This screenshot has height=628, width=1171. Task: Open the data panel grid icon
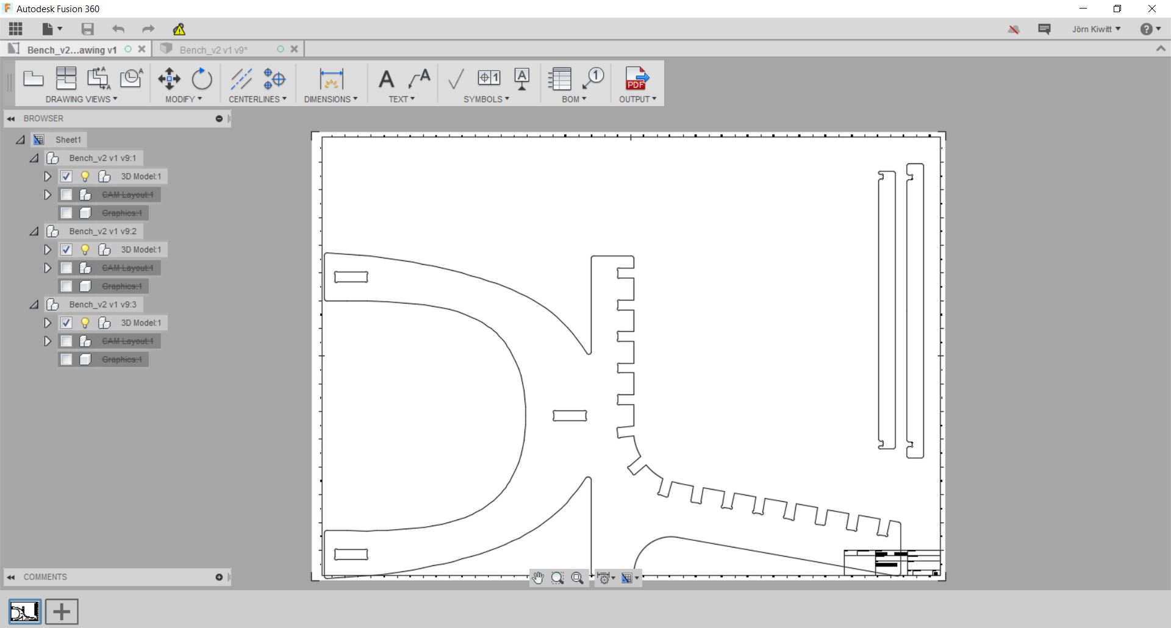(x=16, y=29)
